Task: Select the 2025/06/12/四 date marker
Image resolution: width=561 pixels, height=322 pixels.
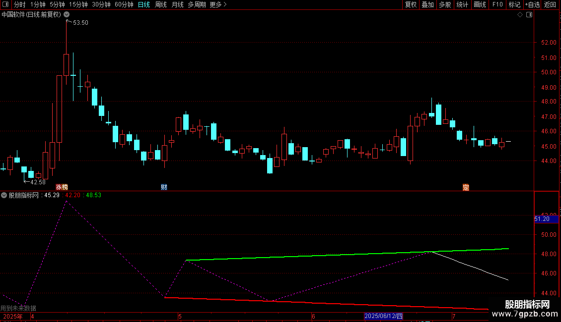Action: 384,316
